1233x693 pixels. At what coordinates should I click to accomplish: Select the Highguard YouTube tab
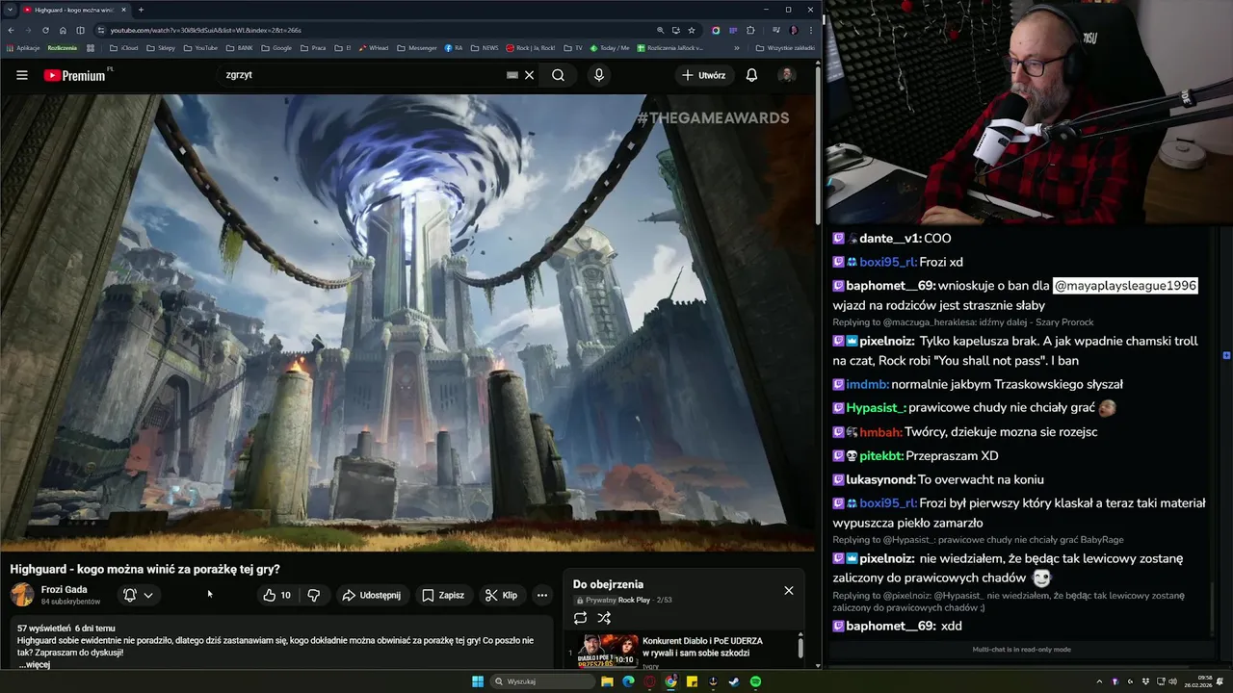coord(75,10)
